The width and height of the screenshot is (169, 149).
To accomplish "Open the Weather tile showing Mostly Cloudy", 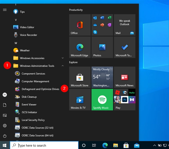I will click(x=102, y=77).
